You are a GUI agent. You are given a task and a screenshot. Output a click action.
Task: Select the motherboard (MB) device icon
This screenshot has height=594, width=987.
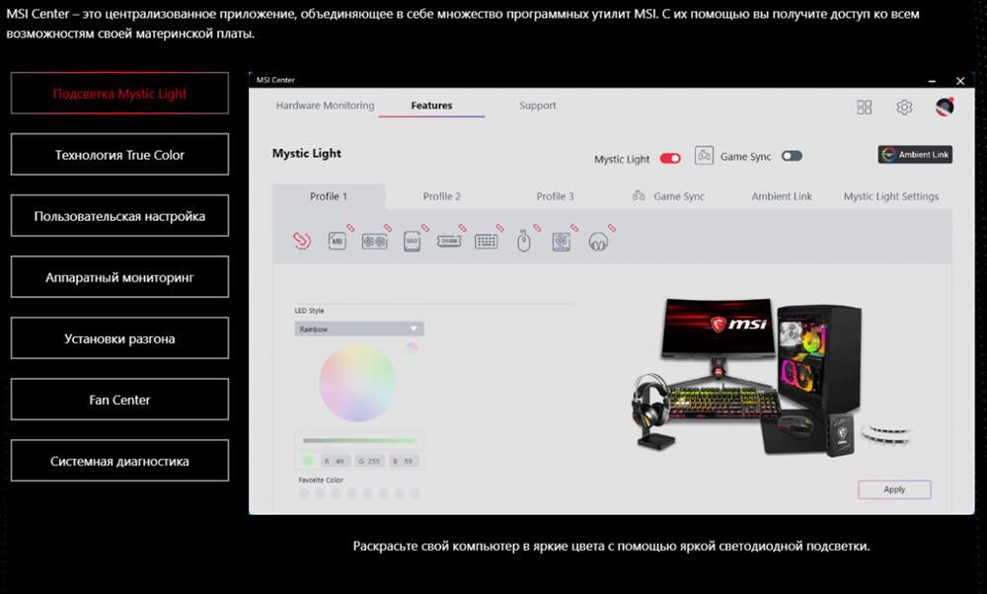point(338,241)
